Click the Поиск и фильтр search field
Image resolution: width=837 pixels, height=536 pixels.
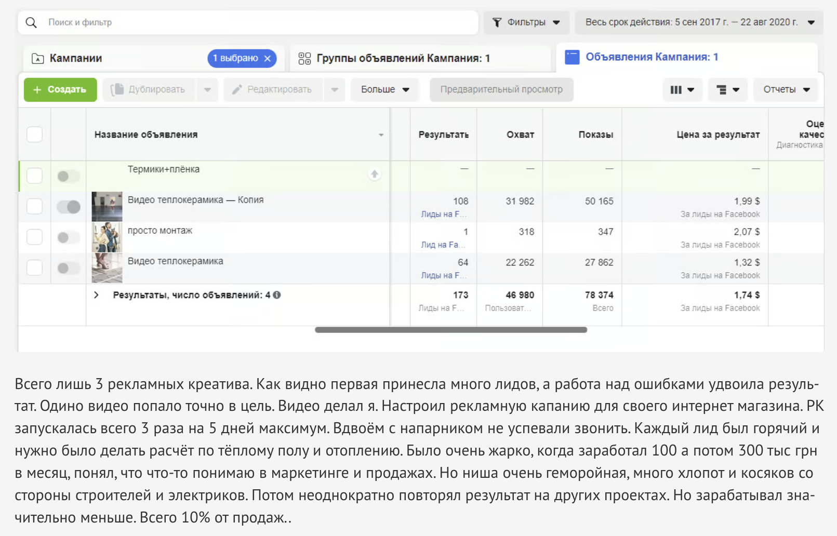[248, 22]
